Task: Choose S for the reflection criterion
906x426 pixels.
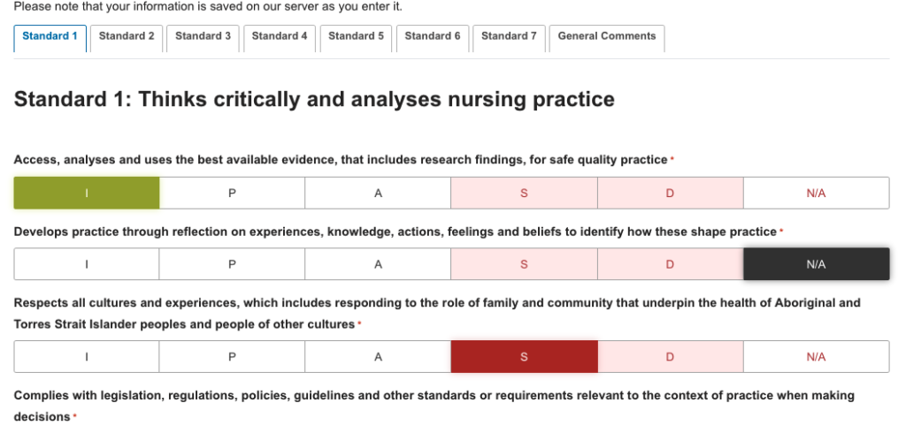Action: (524, 264)
